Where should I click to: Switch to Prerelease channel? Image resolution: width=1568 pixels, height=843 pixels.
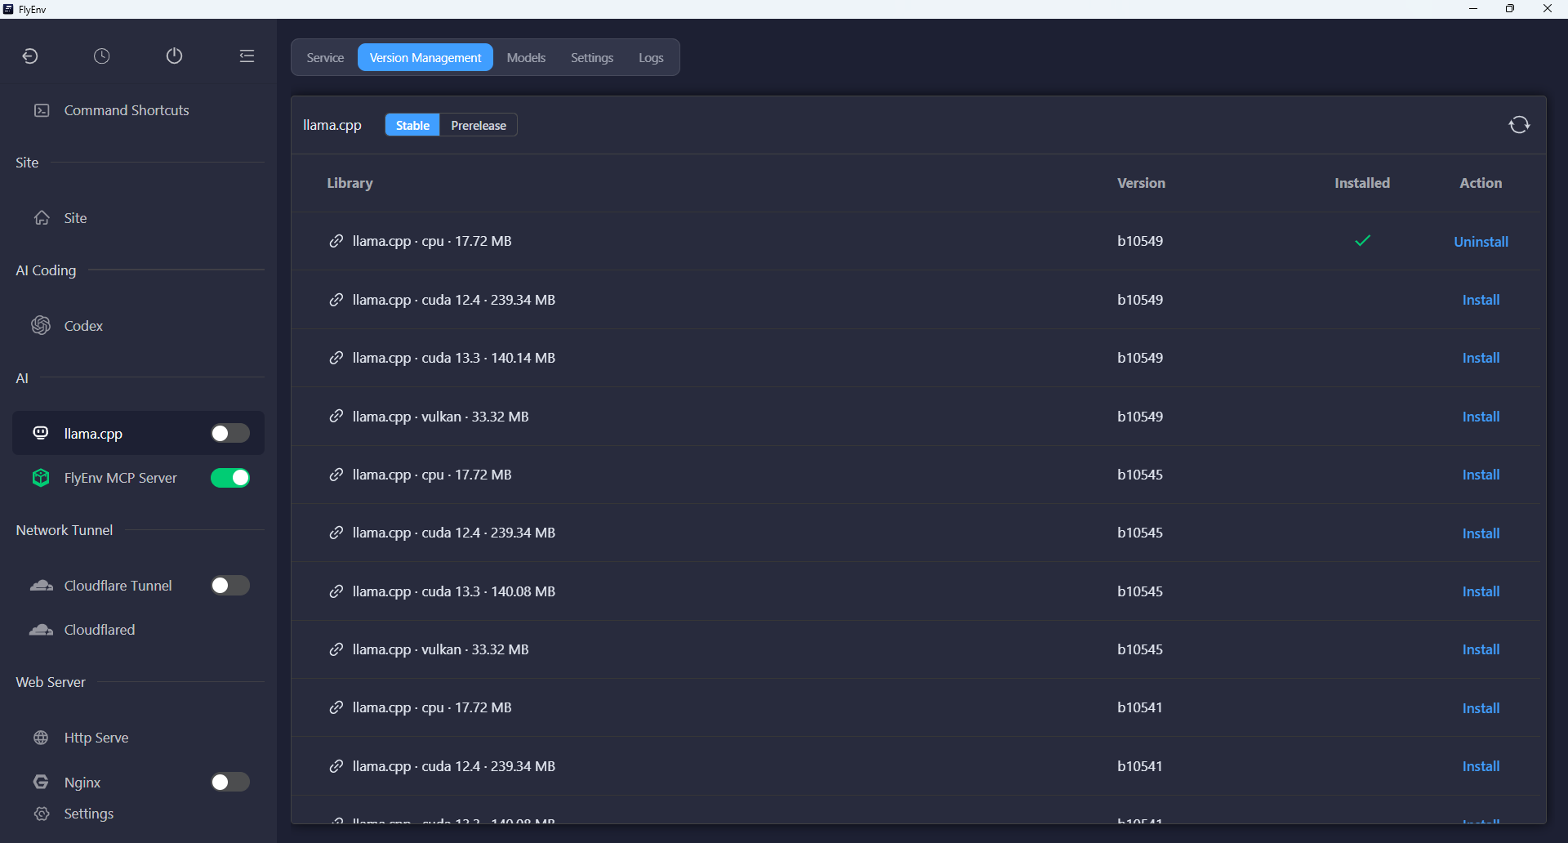pyautogui.click(x=479, y=125)
